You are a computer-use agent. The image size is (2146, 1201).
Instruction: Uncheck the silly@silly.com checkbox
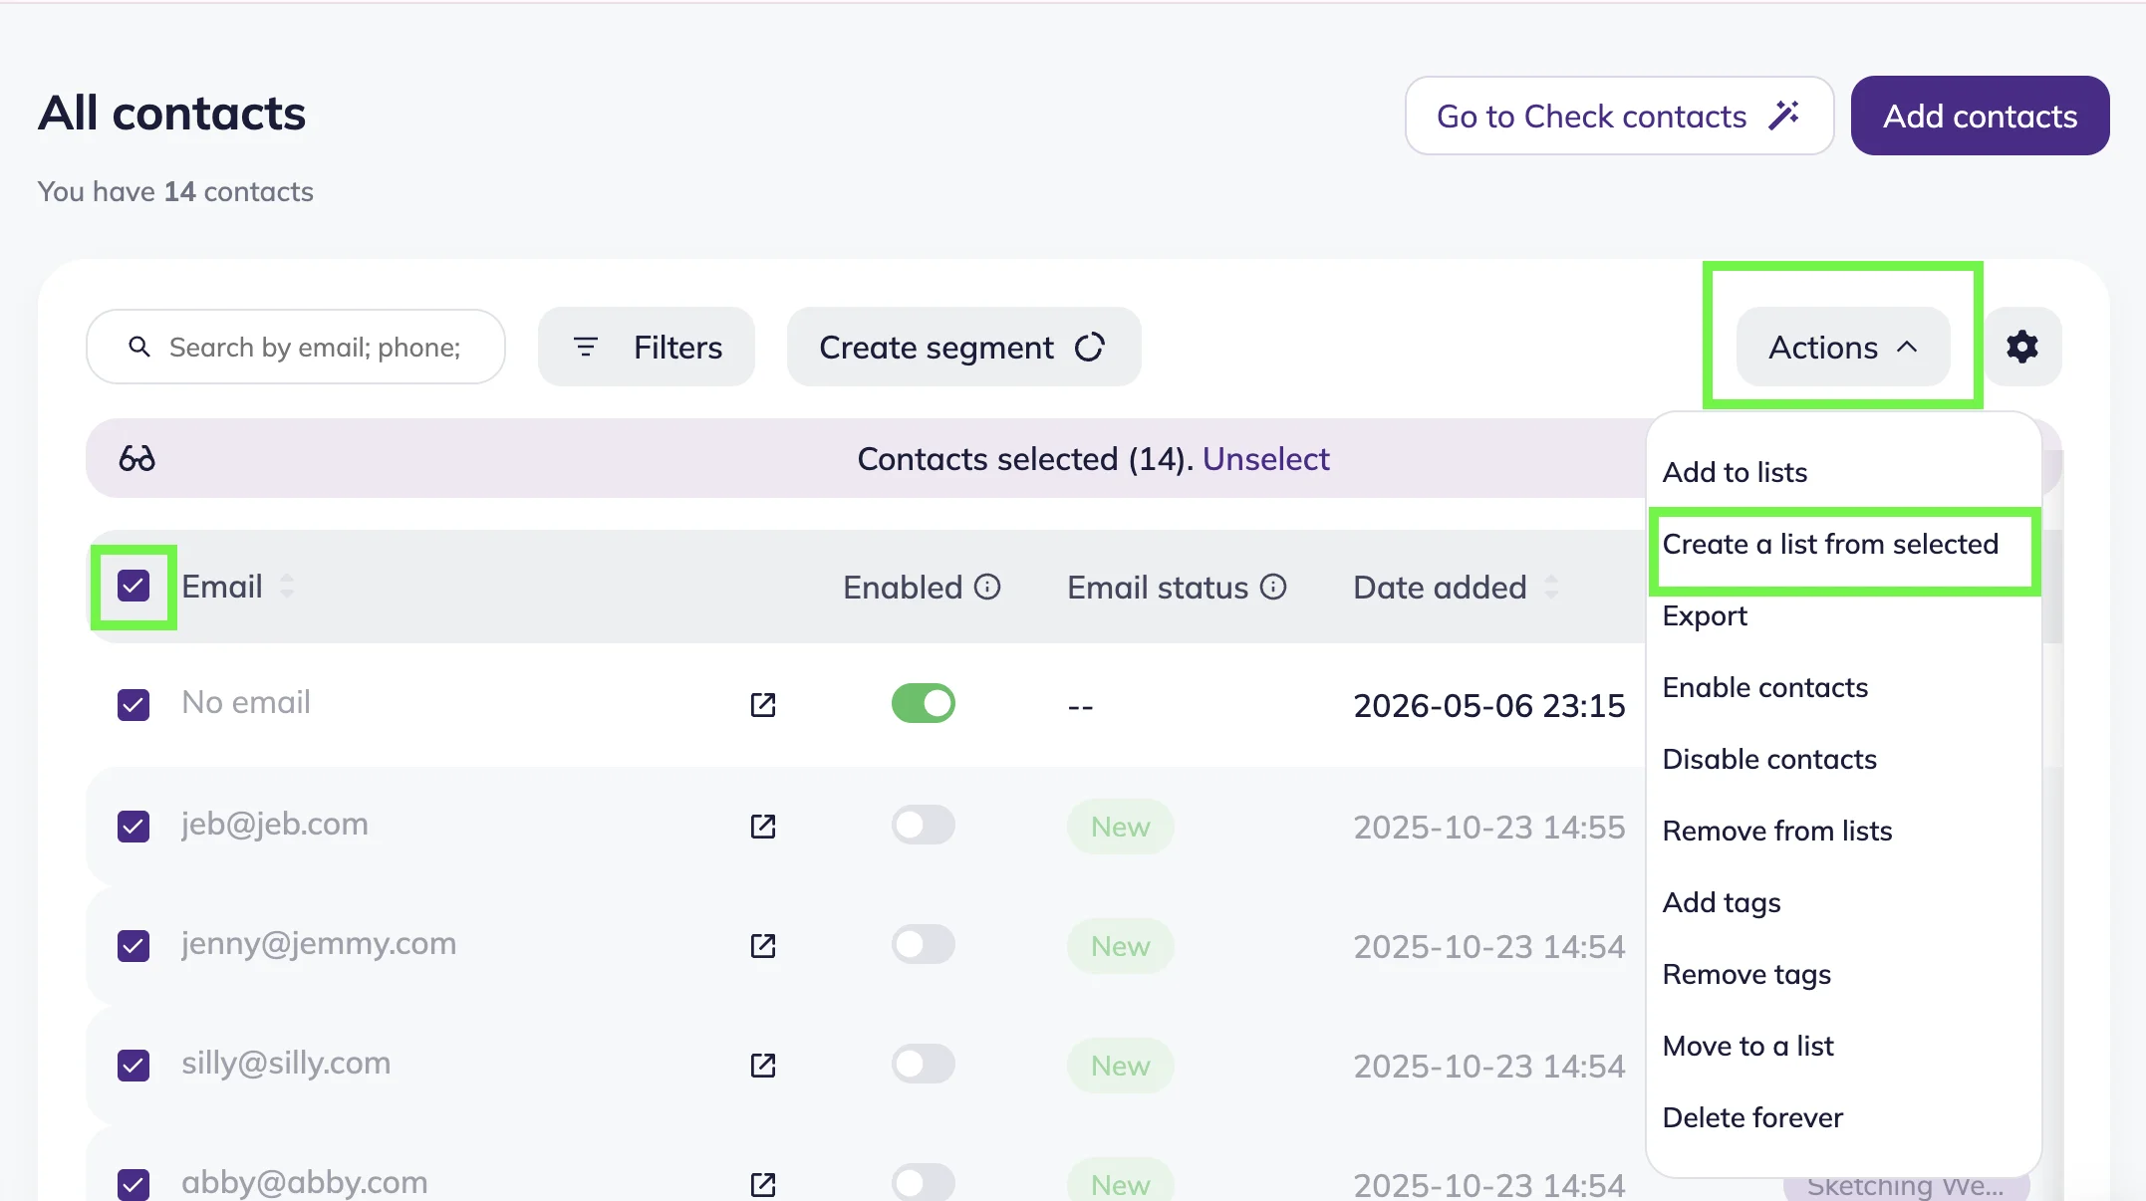(134, 1066)
